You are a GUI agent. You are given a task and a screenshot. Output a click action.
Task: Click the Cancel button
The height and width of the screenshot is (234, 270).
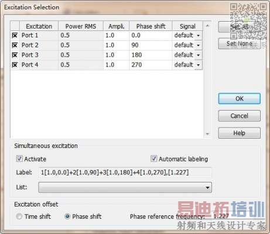click(x=240, y=116)
